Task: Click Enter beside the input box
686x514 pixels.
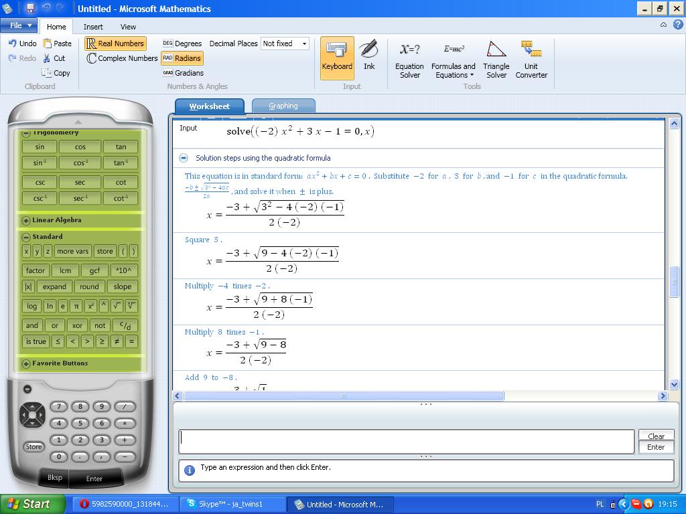Action: pos(656,447)
